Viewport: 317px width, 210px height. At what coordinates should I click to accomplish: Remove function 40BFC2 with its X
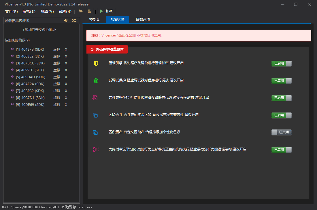[66, 91]
